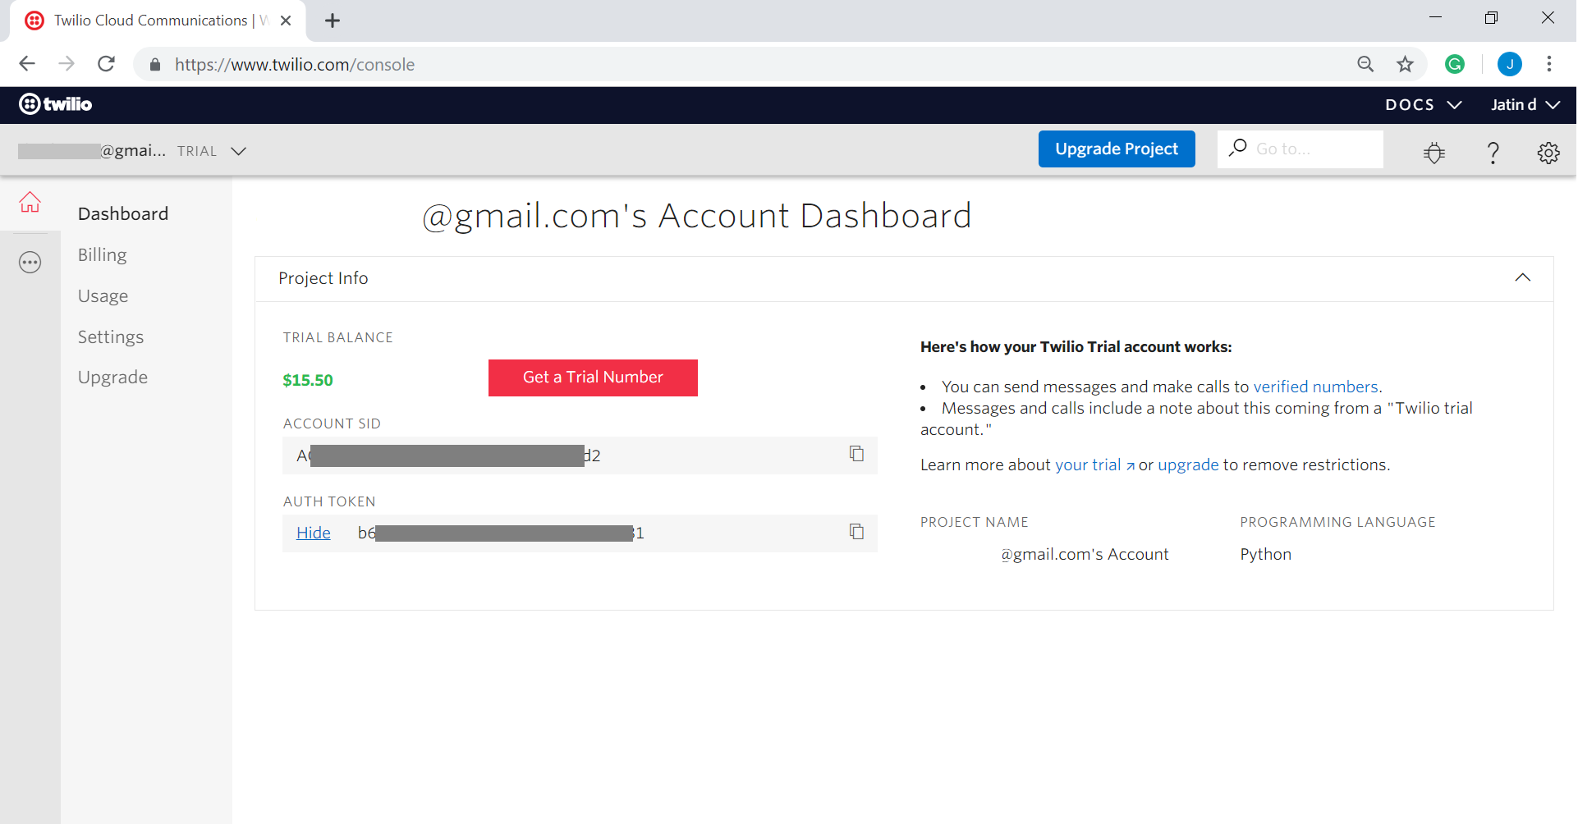1578x824 pixels.
Task: Open Settings in the side menu
Action: pos(111,336)
